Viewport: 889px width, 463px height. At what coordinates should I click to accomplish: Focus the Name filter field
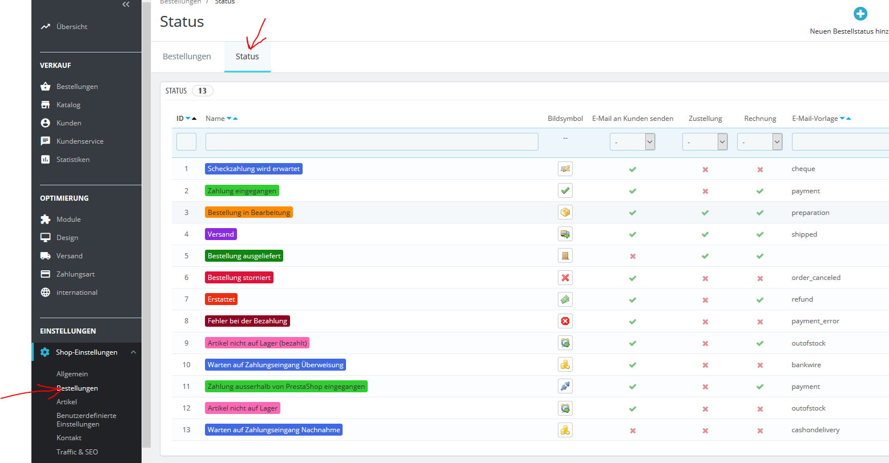point(372,142)
